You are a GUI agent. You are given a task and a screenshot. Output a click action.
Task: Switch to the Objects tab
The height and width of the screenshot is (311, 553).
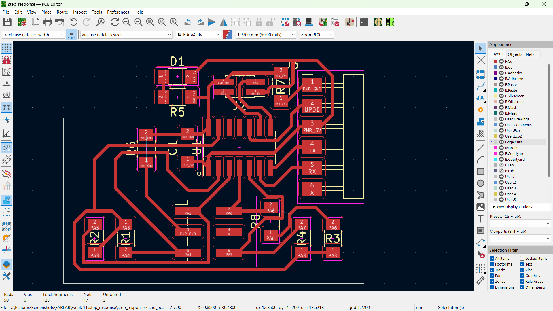point(515,54)
